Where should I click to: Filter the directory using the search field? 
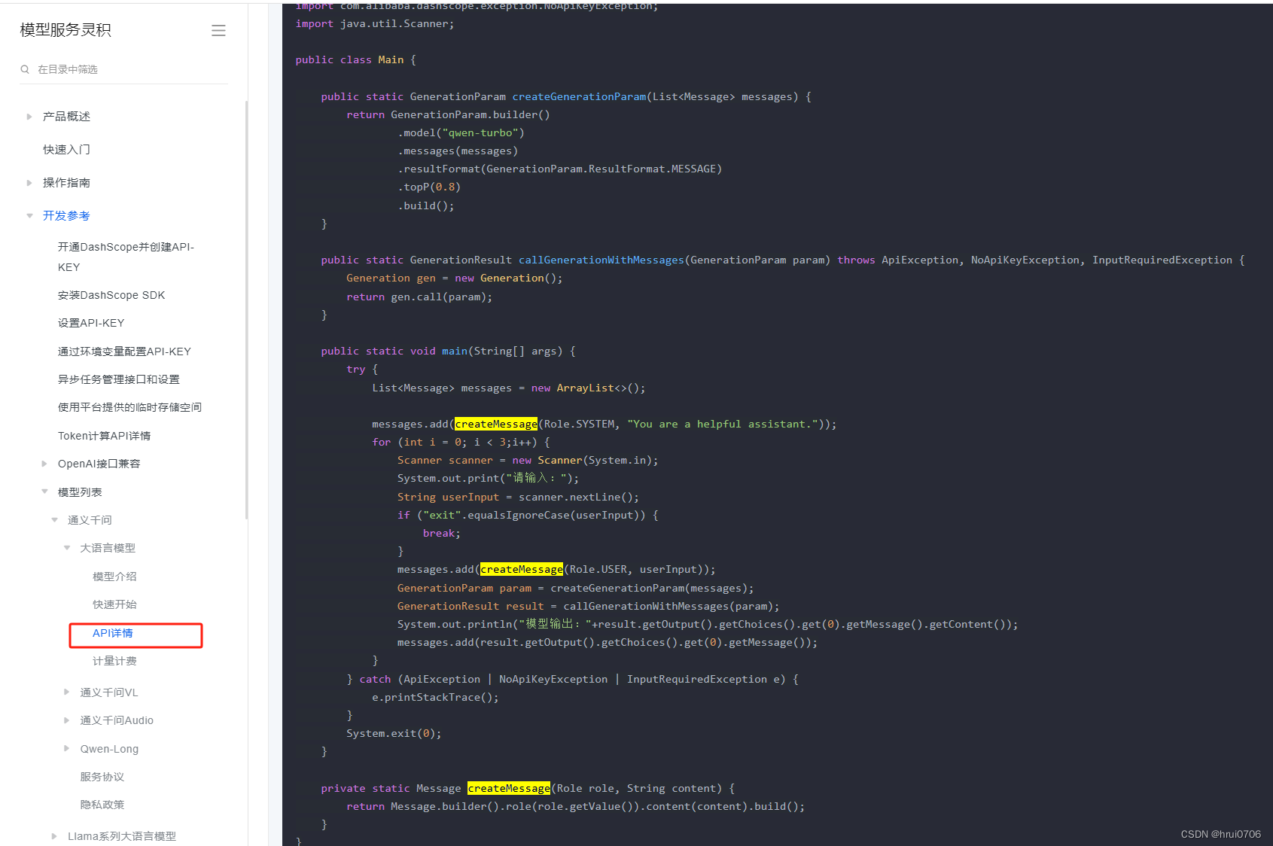[123, 69]
